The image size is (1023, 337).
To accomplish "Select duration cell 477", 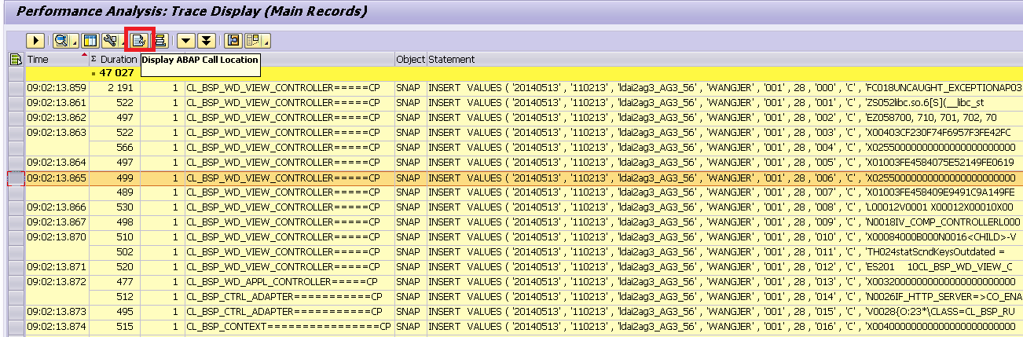I will tap(114, 281).
